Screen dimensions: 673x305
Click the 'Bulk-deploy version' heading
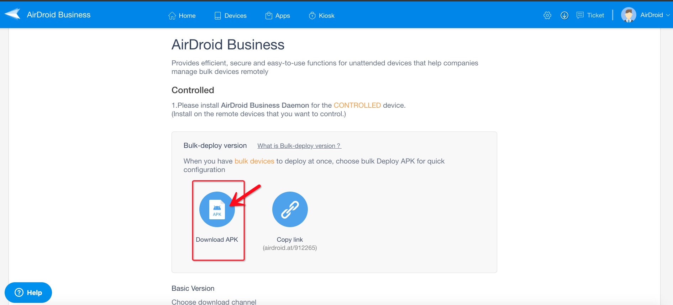click(215, 145)
